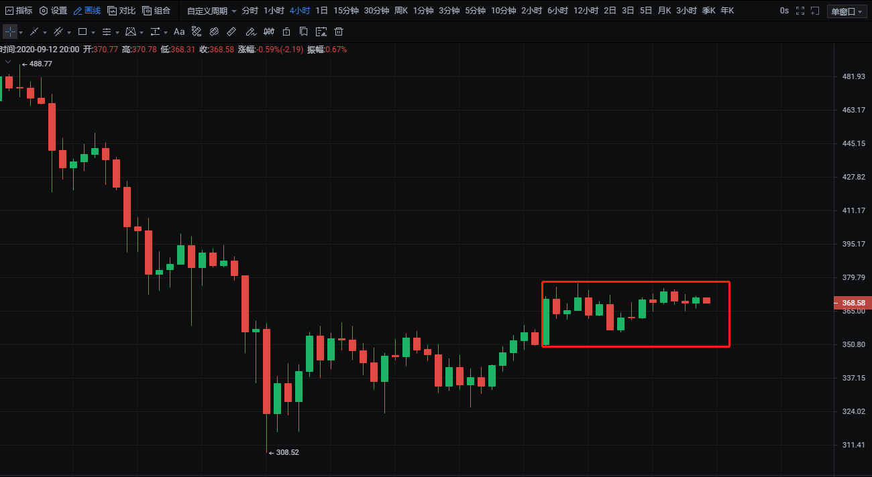
Task: Expand the trend line tool dropdown arrow
Action: (x=44, y=33)
